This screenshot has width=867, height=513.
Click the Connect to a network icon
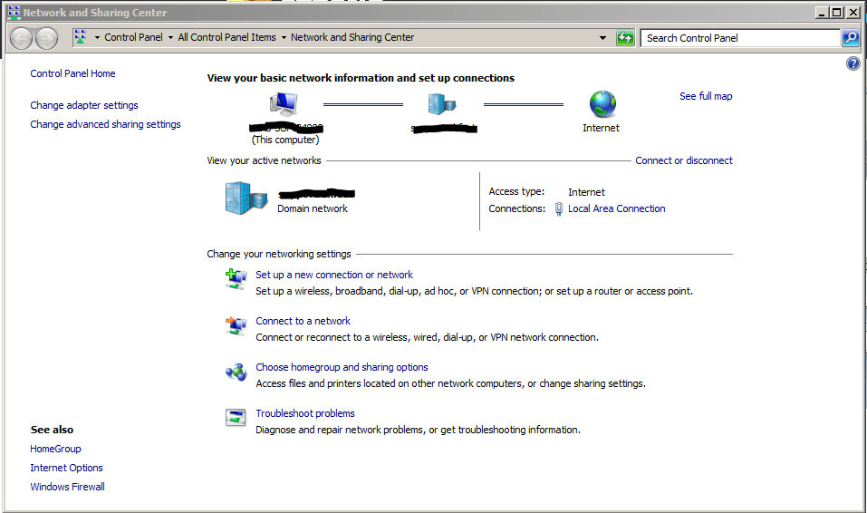click(236, 326)
